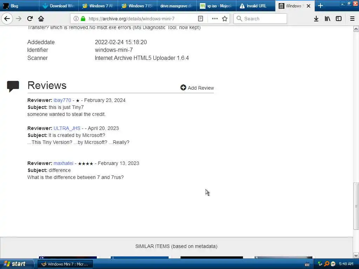
Task: Switch to the drive.massgrave tab
Action: 177,6
